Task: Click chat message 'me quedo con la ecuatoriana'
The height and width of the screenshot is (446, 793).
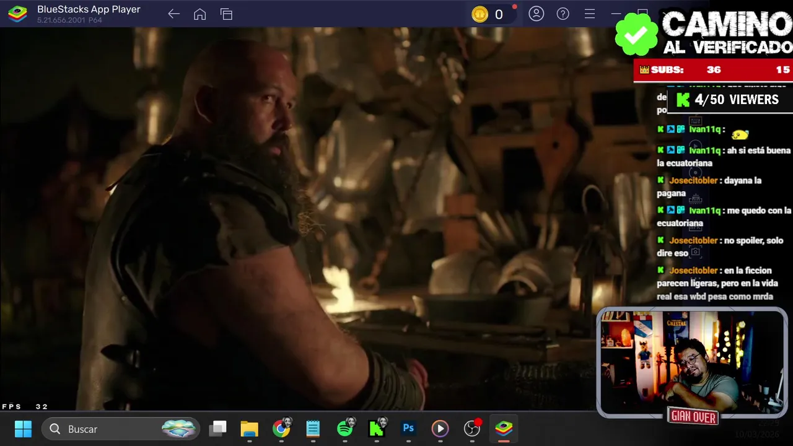Action: click(x=724, y=217)
